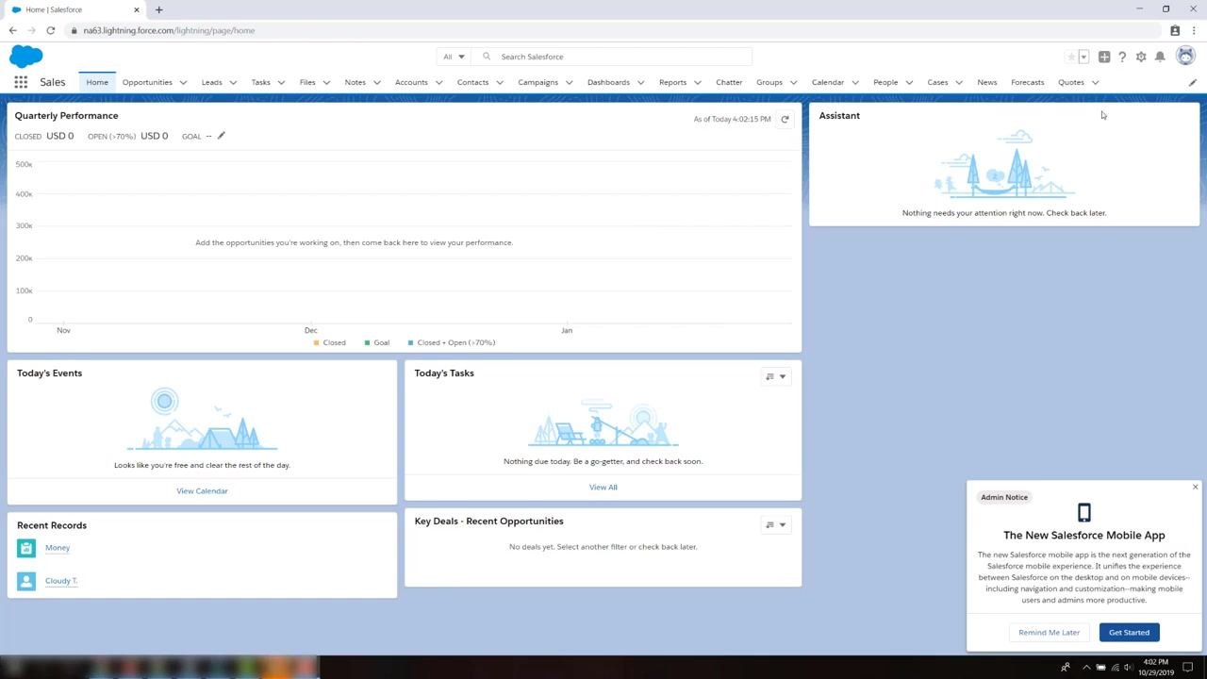Open the Money recent record
The height and width of the screenshot is (679, 1207).
58,548
